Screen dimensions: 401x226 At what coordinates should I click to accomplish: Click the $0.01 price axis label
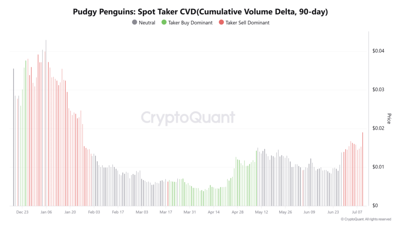pos(378,167)
